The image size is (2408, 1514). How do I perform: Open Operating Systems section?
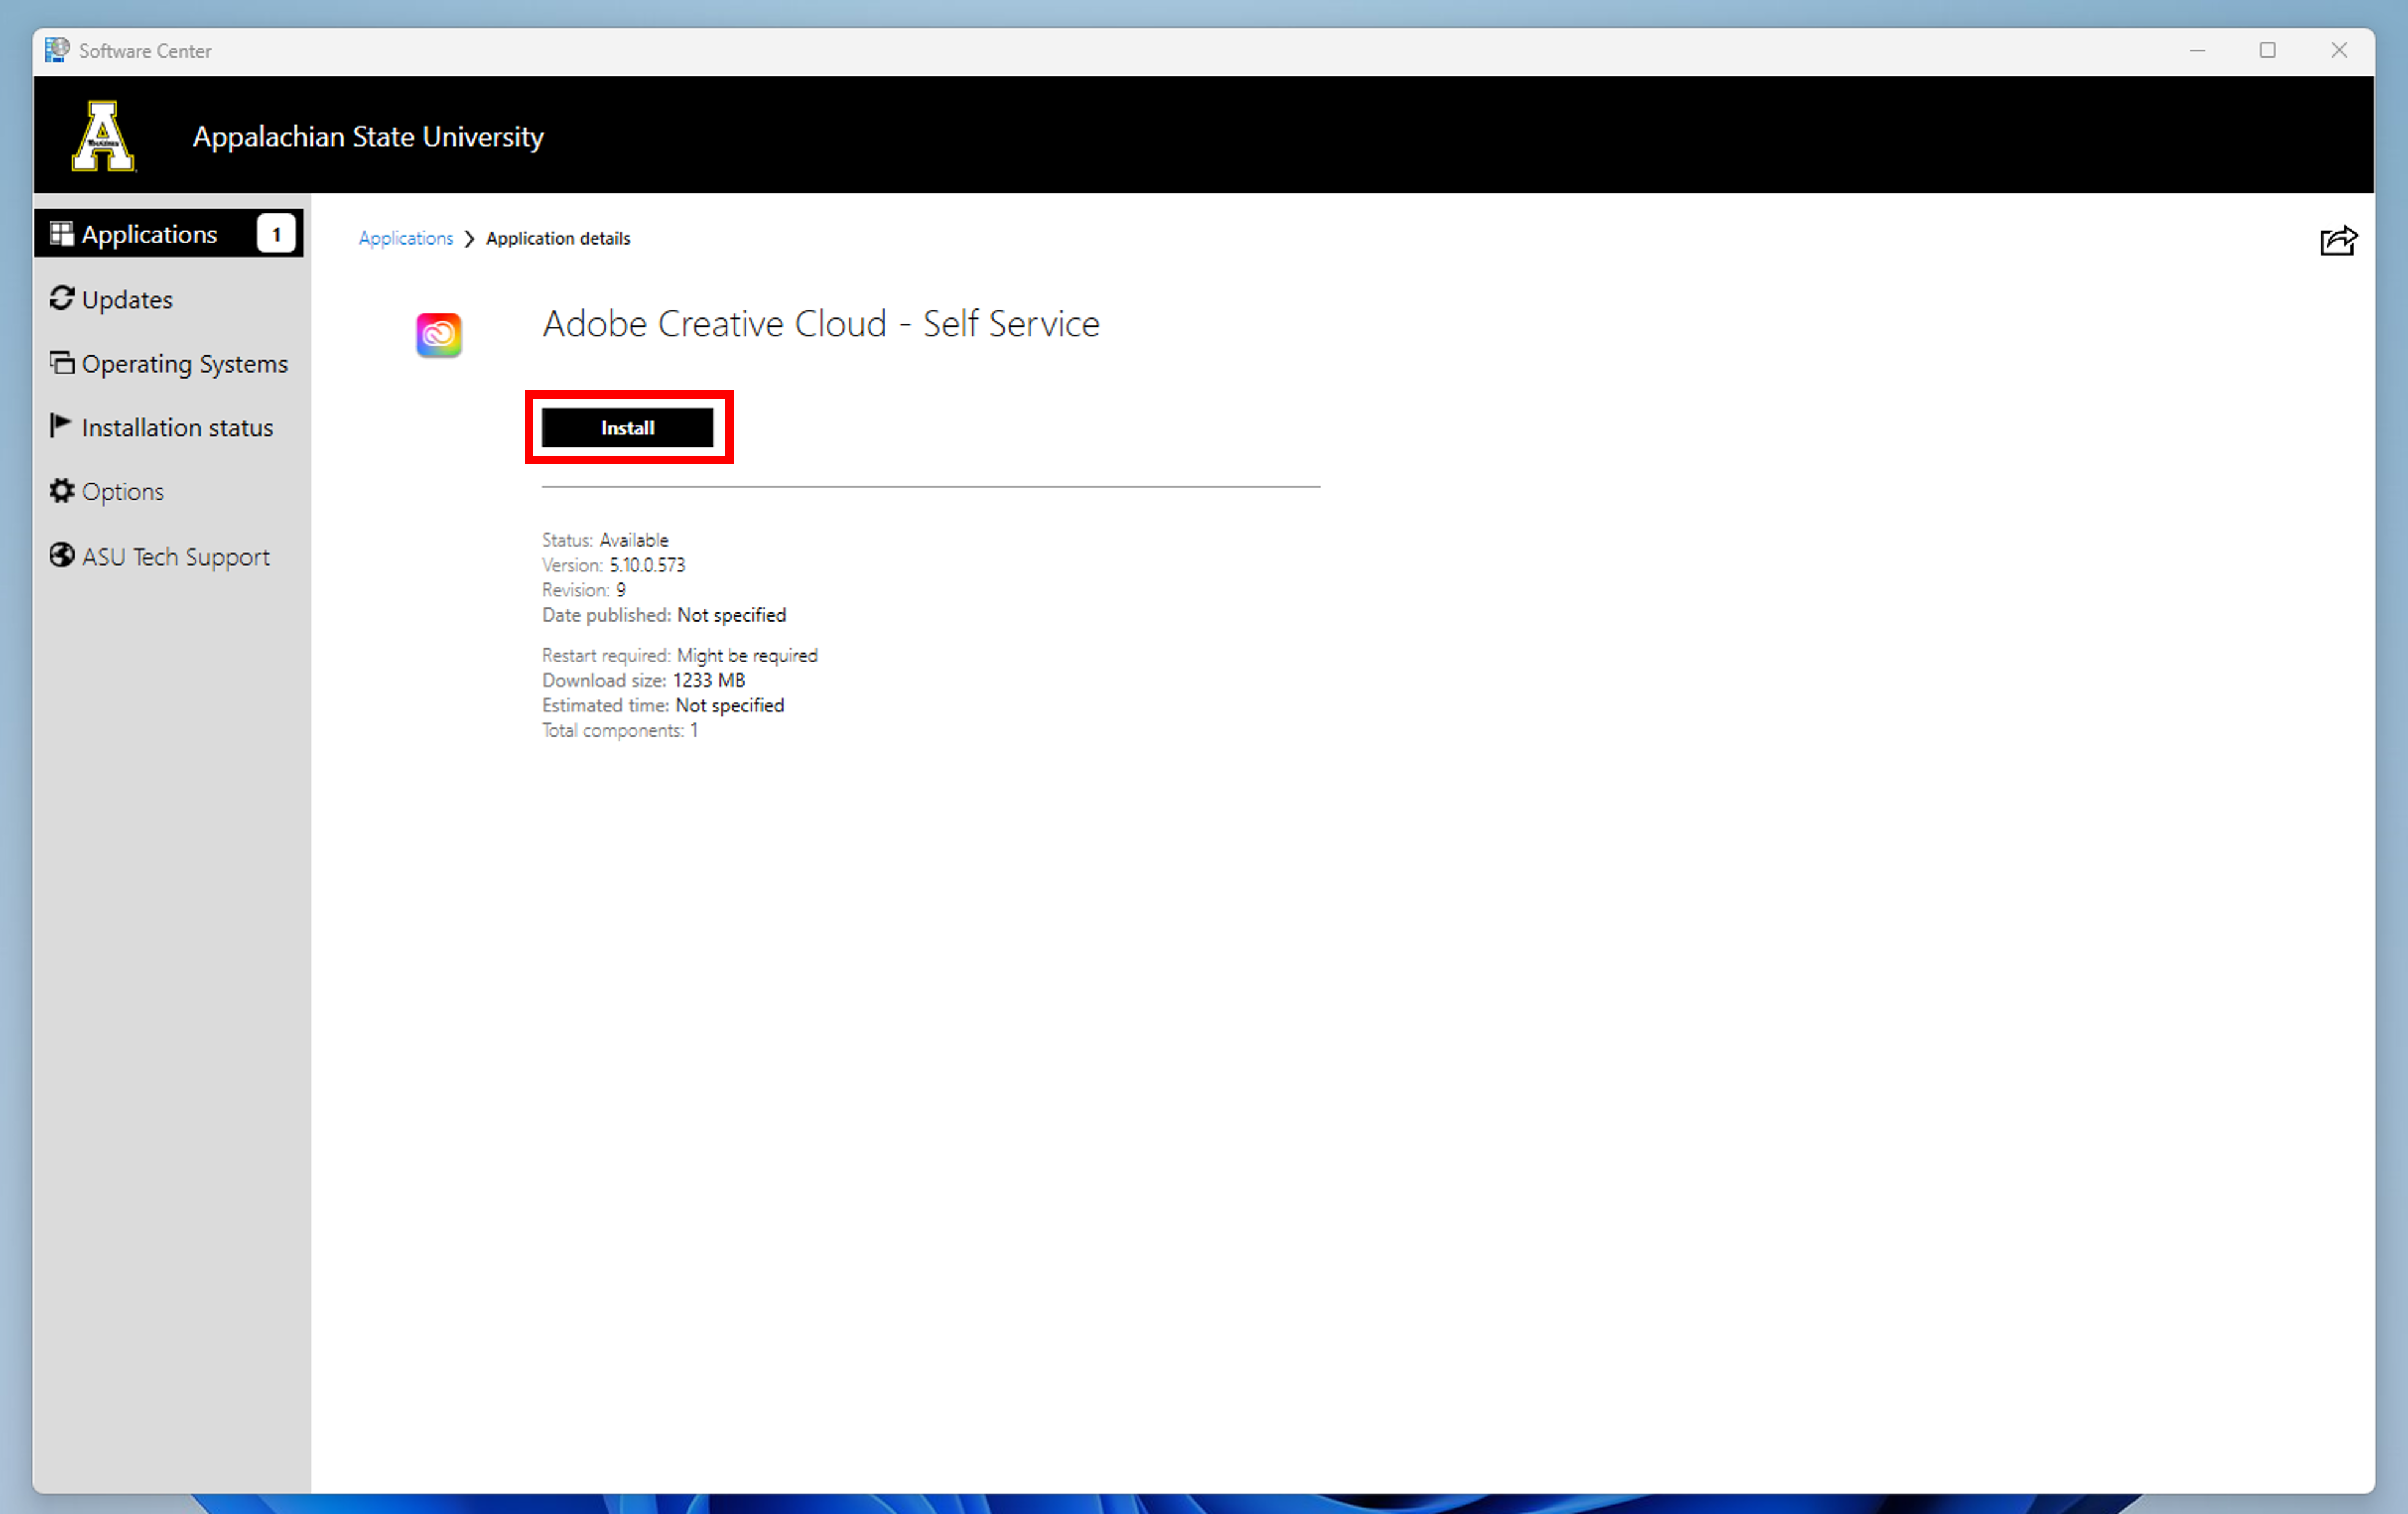169,363
